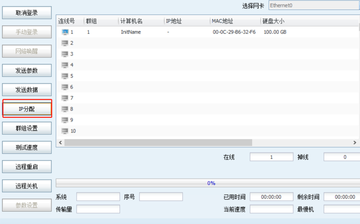
Task: Select the monitor icon in row 5
Action: tap(65, 76)
